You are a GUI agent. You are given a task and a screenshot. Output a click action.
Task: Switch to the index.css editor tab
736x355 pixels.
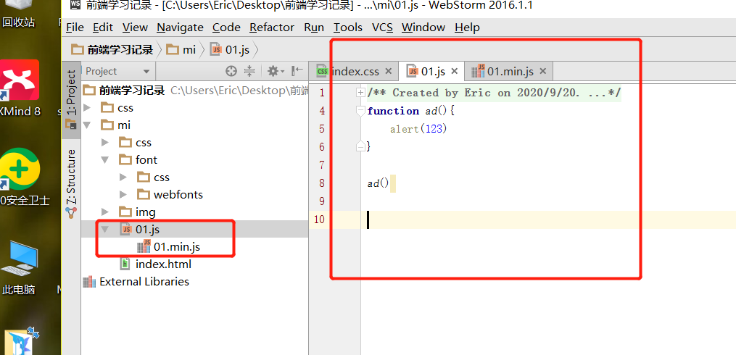coord(355,71)
